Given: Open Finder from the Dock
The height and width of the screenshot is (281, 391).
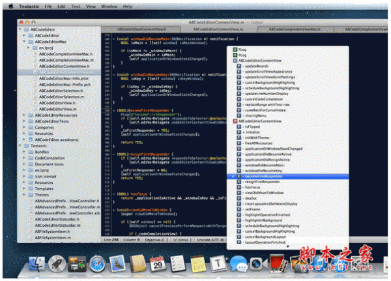Looking at the screenshot, I should (36, 263).
